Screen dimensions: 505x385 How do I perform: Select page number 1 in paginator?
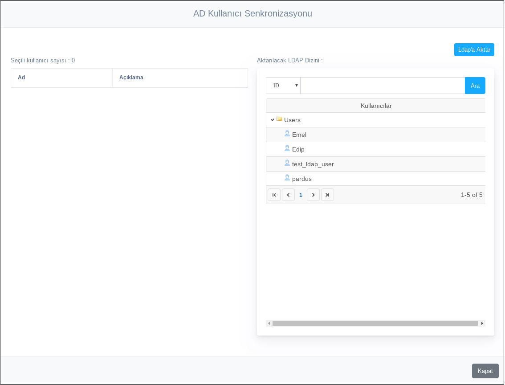pyautogui.click(x=301, y=195)
